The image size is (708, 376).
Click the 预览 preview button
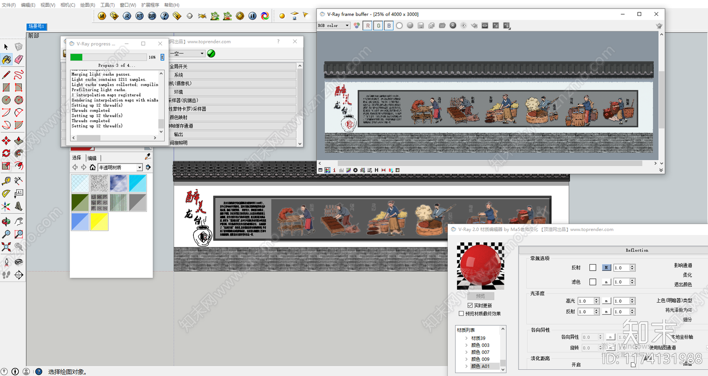pyautogui.click(x=481, y=296)
